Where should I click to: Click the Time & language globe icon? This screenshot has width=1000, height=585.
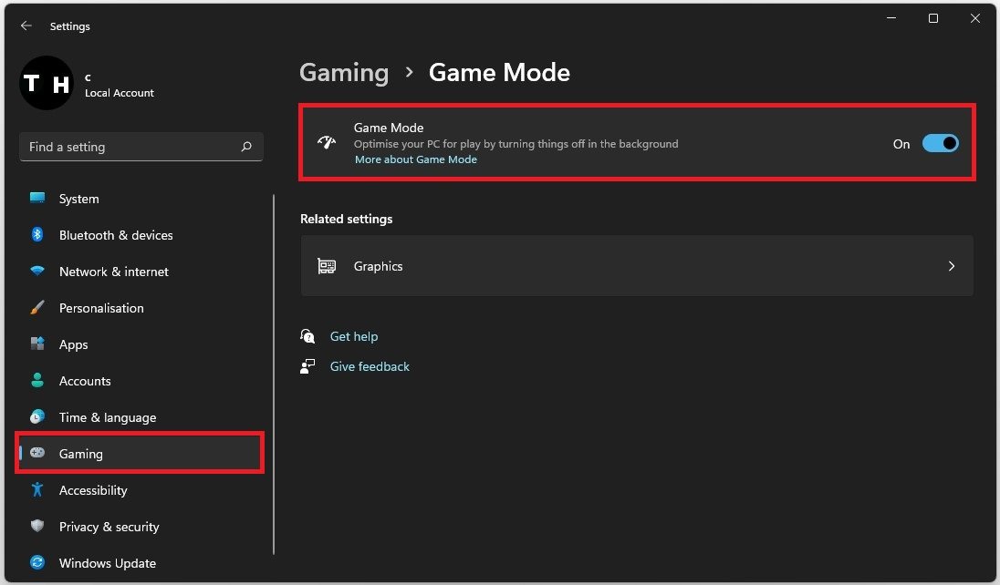pyautogui.click(x=37, y=417)
